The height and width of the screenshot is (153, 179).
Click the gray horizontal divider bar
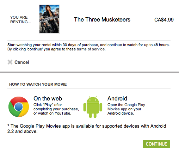click(89, 72)
